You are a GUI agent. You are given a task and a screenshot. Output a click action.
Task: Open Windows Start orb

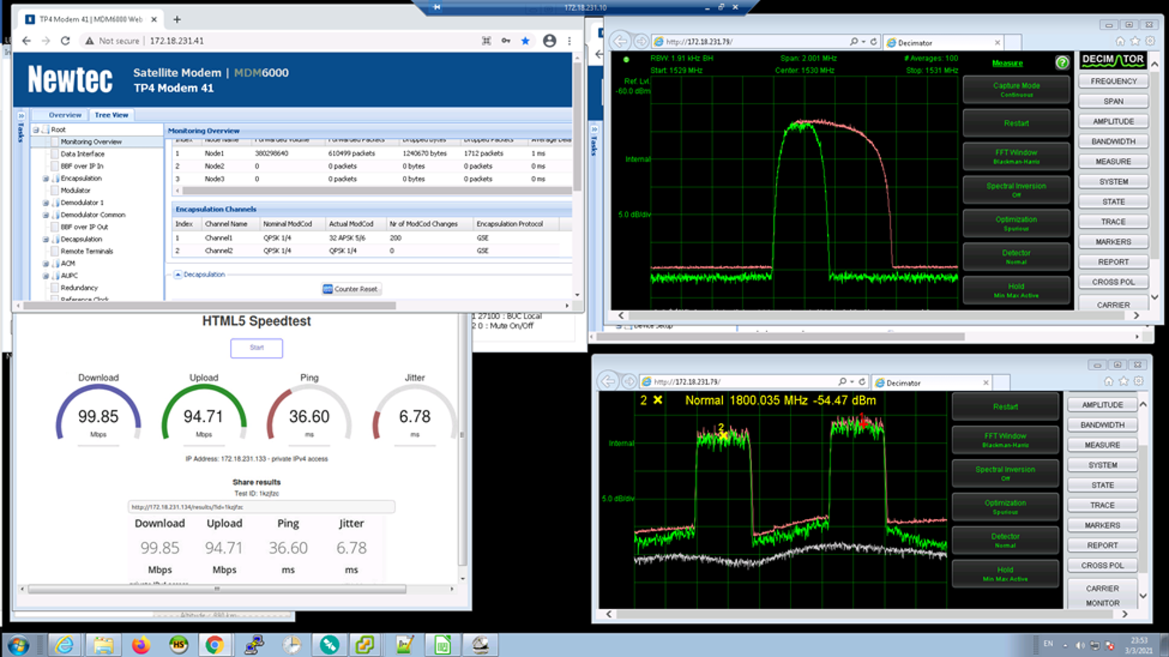pos(18,645)
